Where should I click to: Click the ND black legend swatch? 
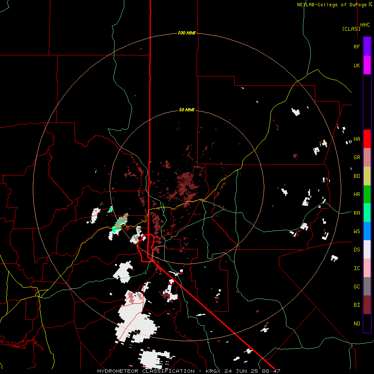[367, 323]
